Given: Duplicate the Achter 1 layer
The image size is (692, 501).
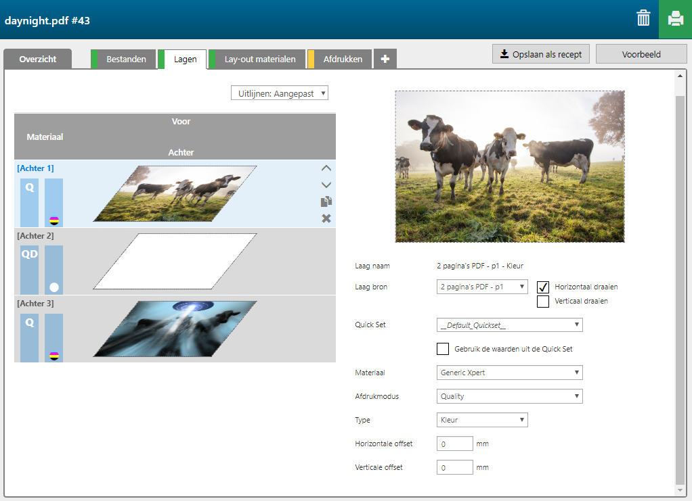Looking at the screenshot, I should (326, 201).
